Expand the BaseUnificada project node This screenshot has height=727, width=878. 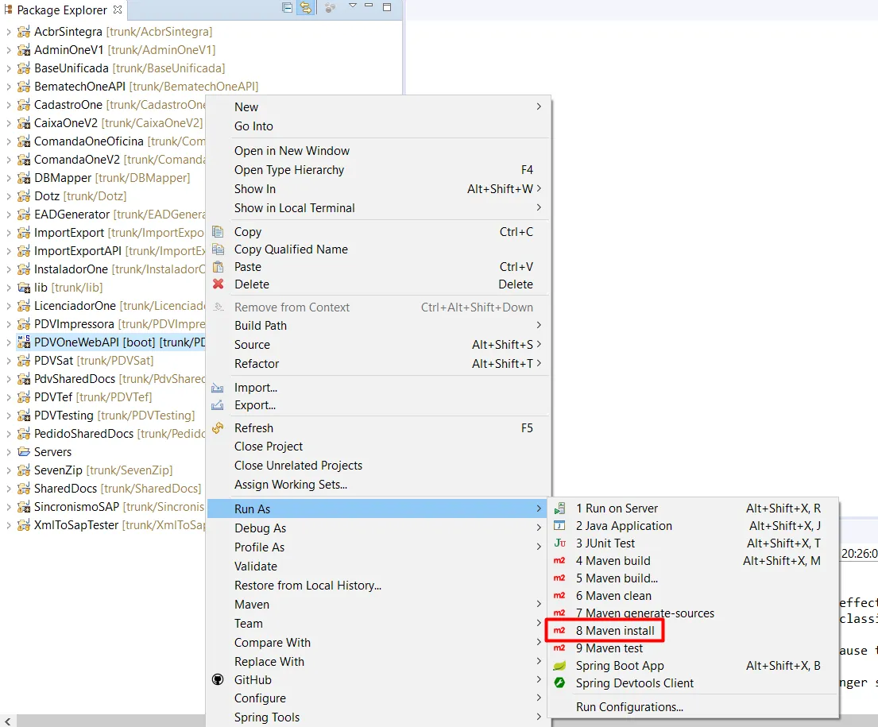(x=9, y=68)
